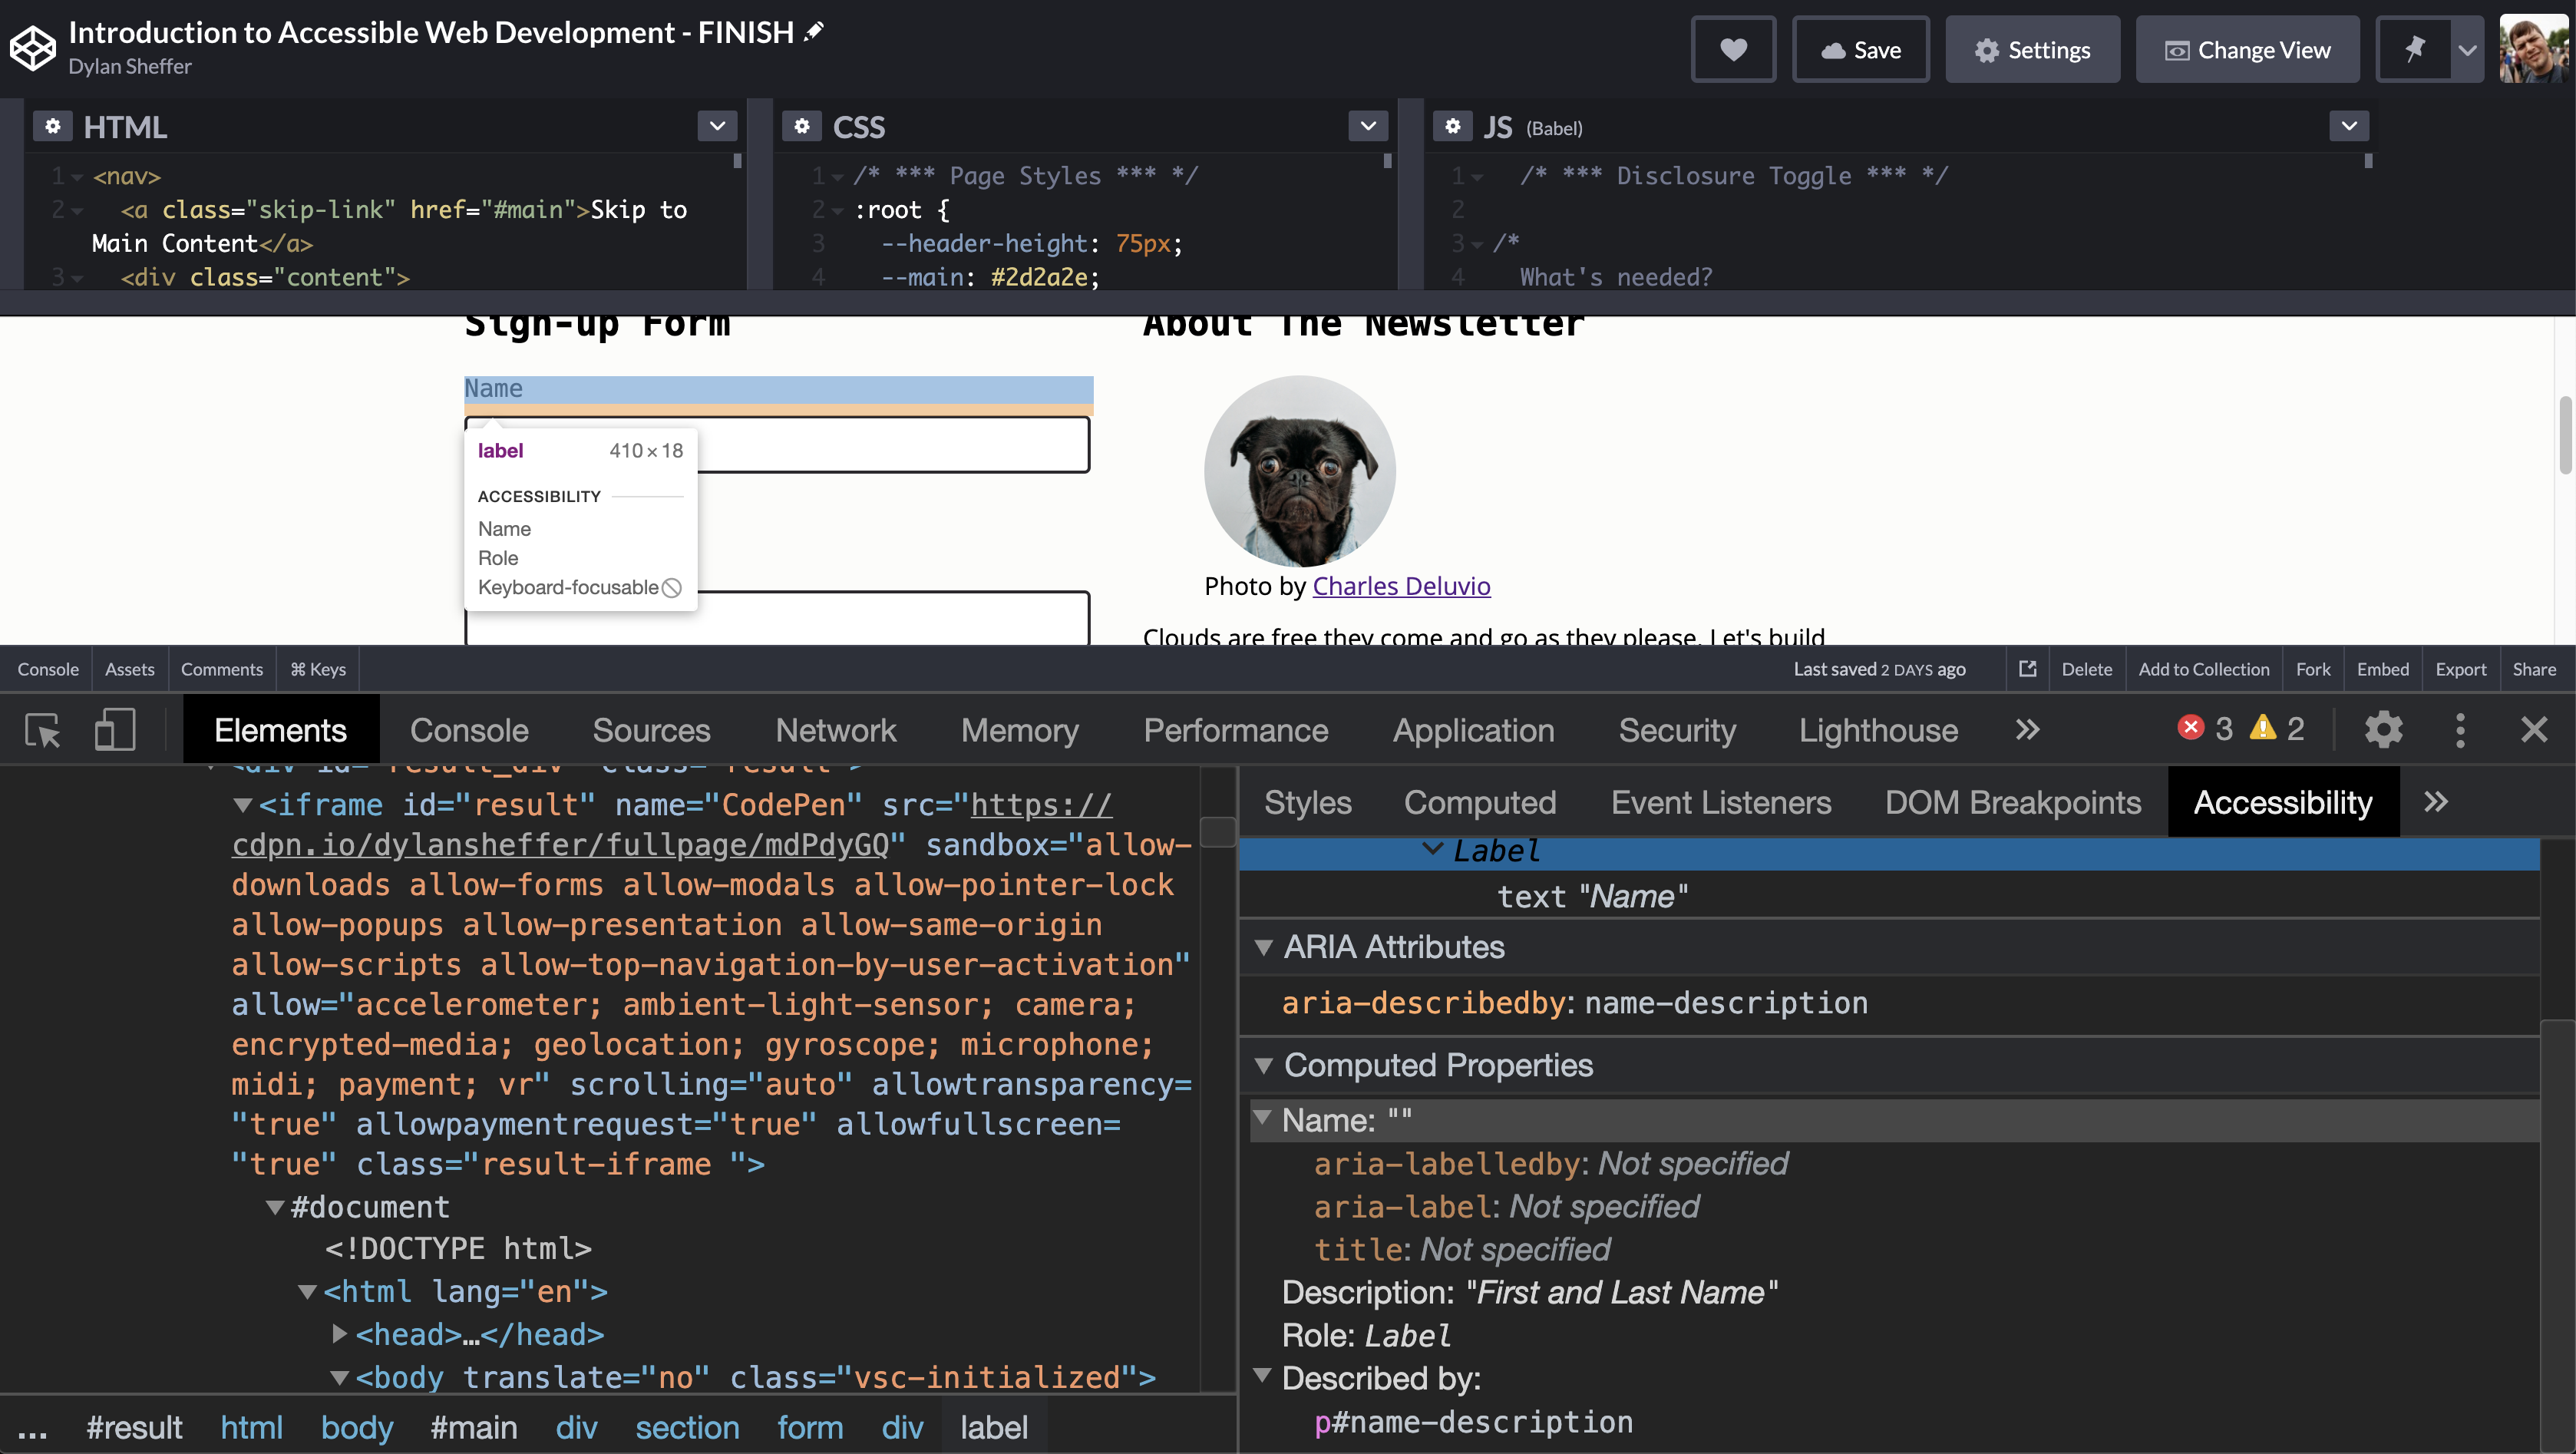The image size is (2576, 1454).
Task: Click the heart love pen icon
Action: (x=1733, y=50)
